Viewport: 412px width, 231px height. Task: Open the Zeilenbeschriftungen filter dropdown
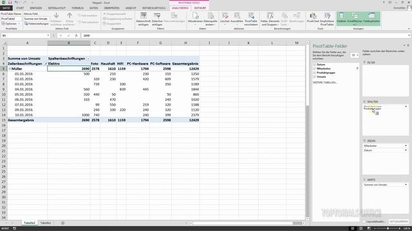point(45,64)
